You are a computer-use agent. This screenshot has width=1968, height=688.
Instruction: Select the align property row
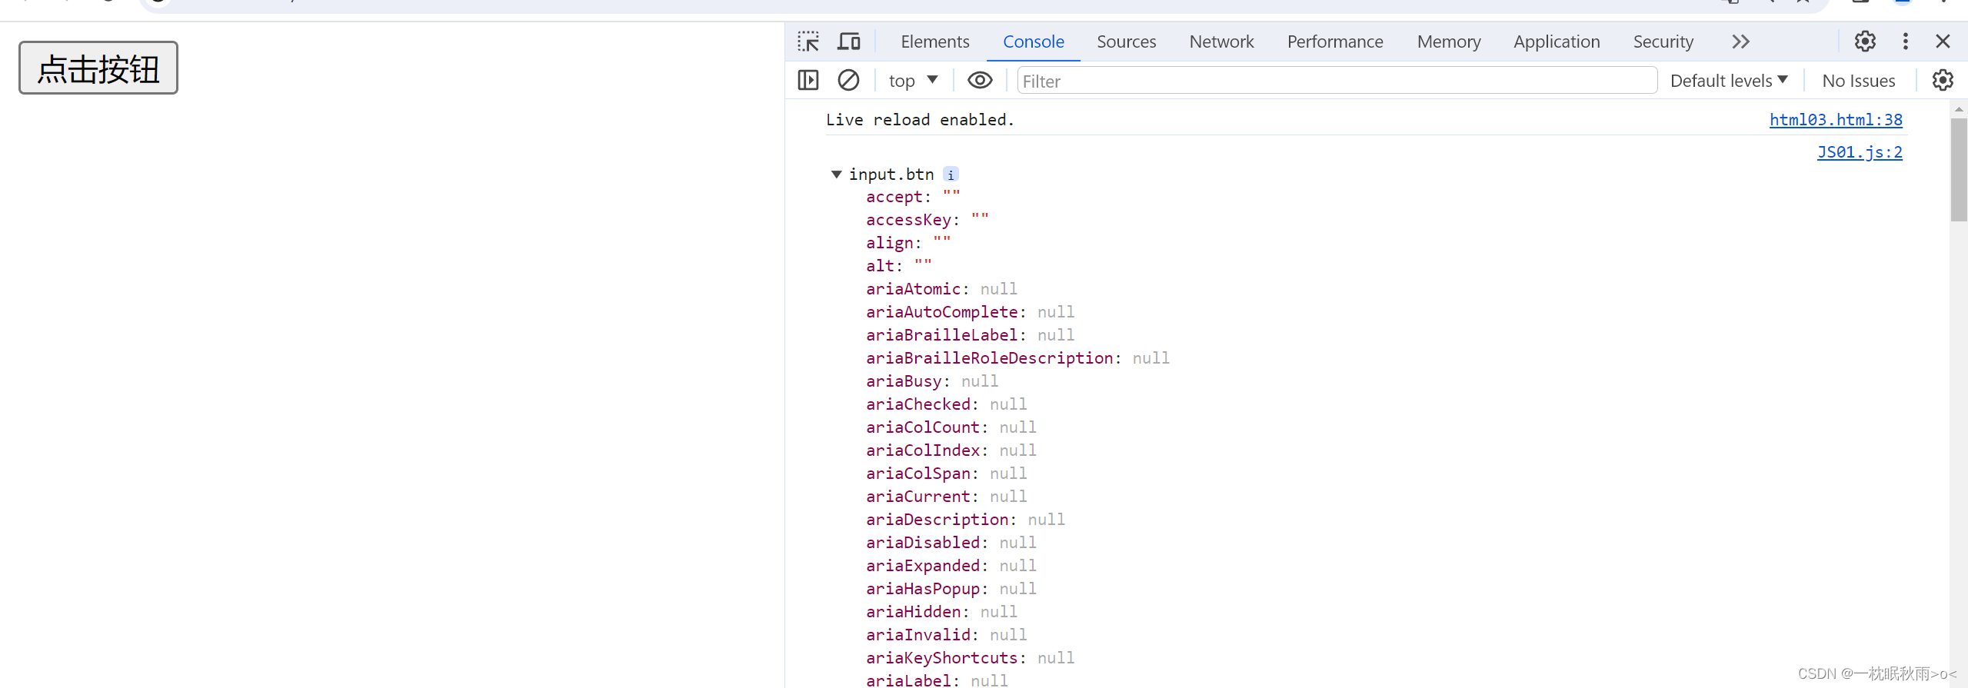pyautogui.click(x=908, y=243)
